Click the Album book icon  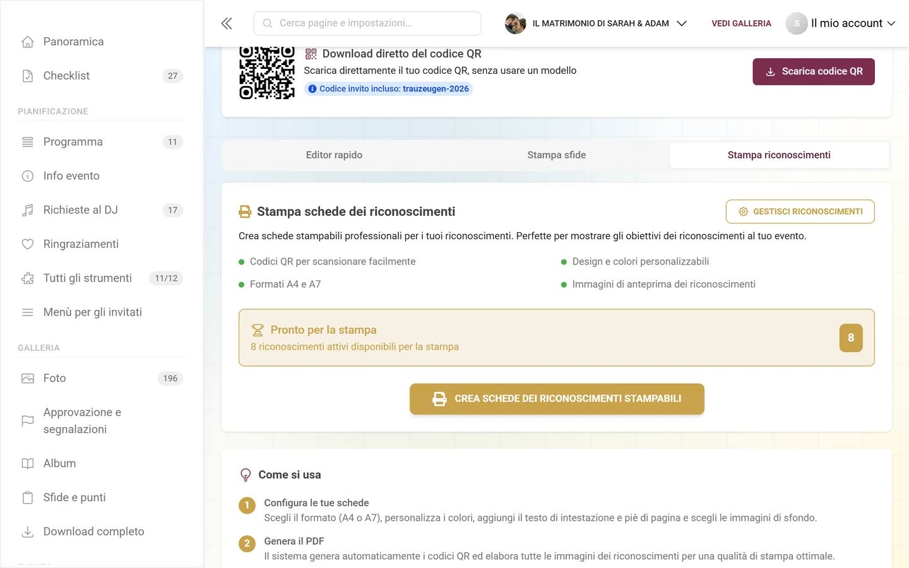(x=28, y=464)
